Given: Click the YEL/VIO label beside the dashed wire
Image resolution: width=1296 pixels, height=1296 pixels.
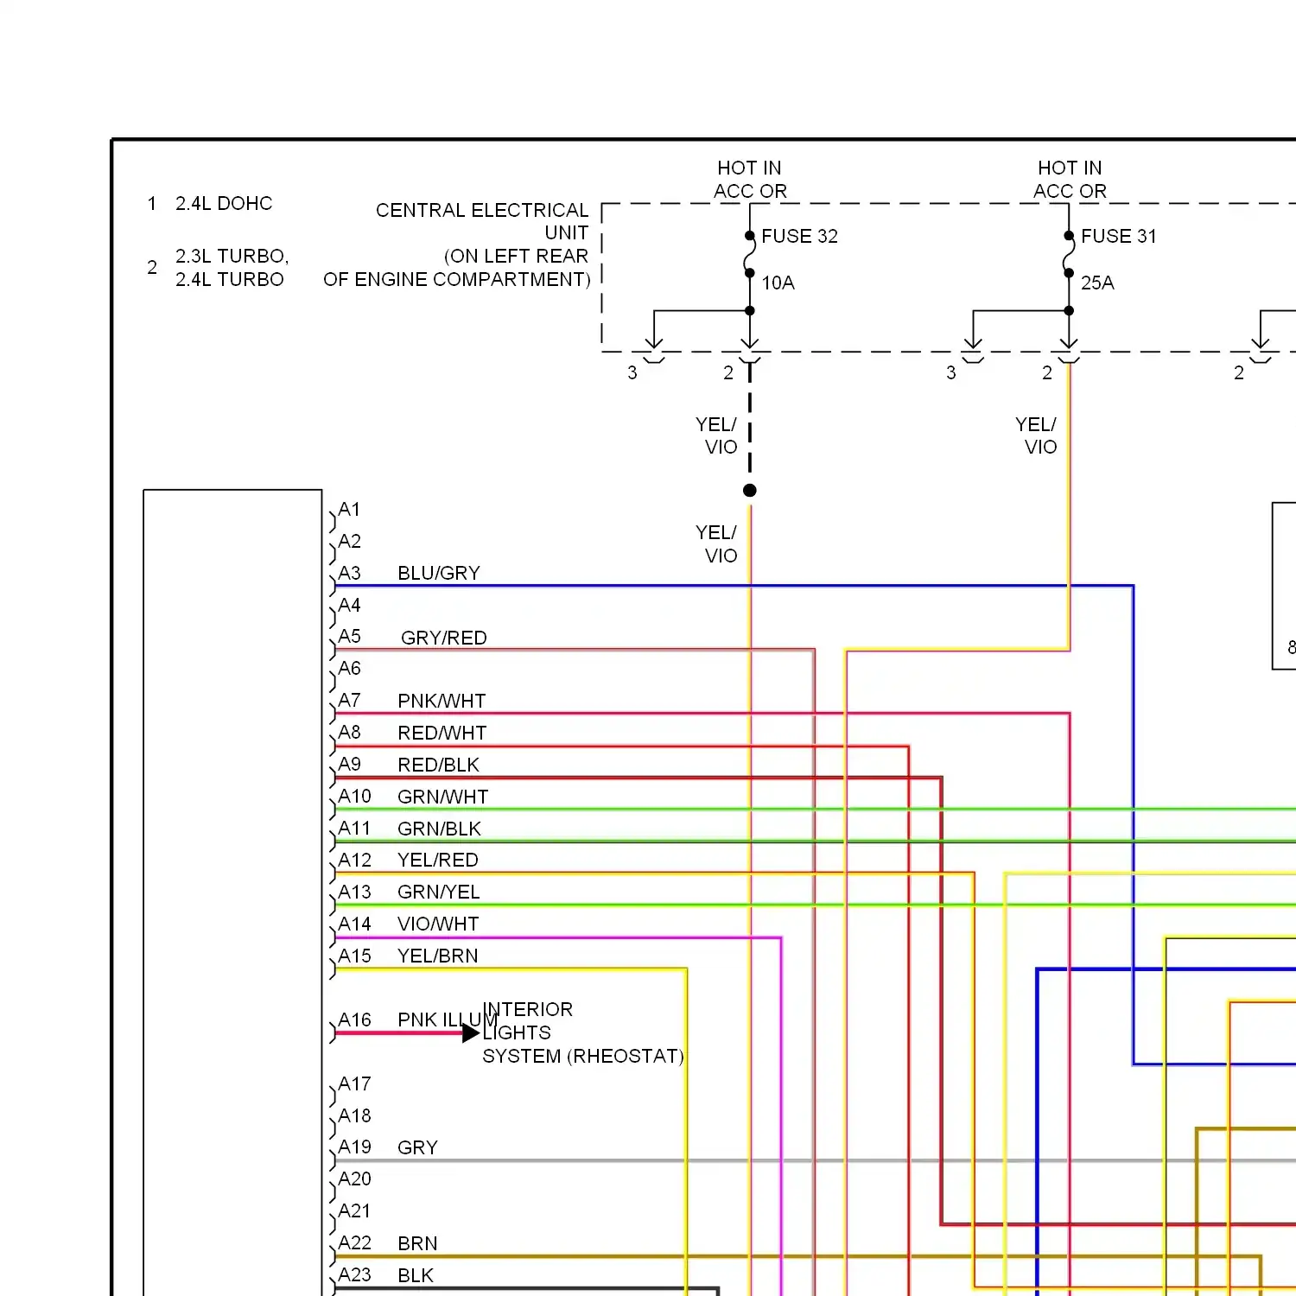Looking at the screenshot, I should coord(716,435).
